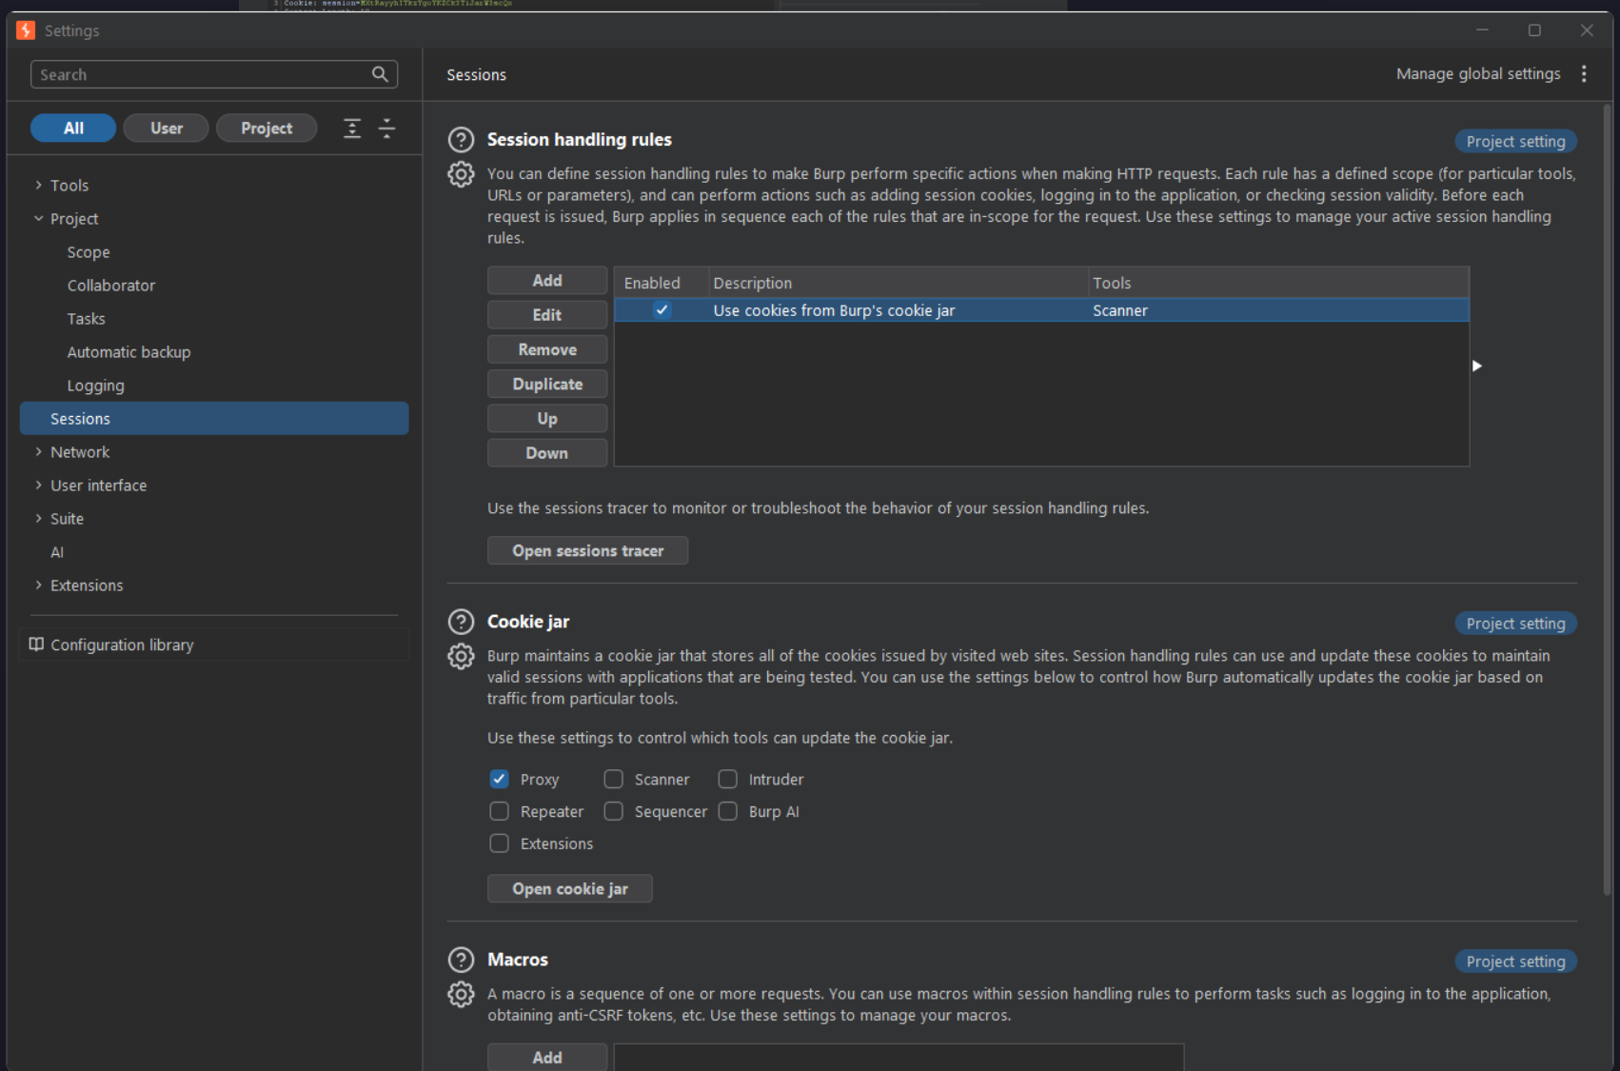Move the selected rule Up
This screenshot has height=1071, width=1620.
point(547,419)
